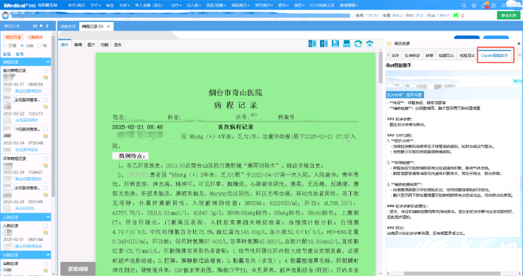
Task: Switch to the 生命体征 tab
Action: point(412,56)
